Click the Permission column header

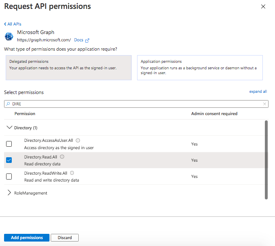[25, 113]
